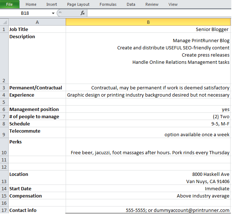Select the 'Start Date' cell
This screenshot has width=232, height=222.
[37, 188]
